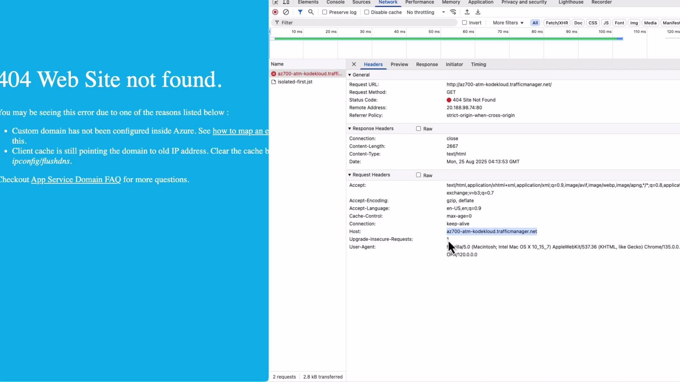Click the Name column header

click(x=307, y=64)
